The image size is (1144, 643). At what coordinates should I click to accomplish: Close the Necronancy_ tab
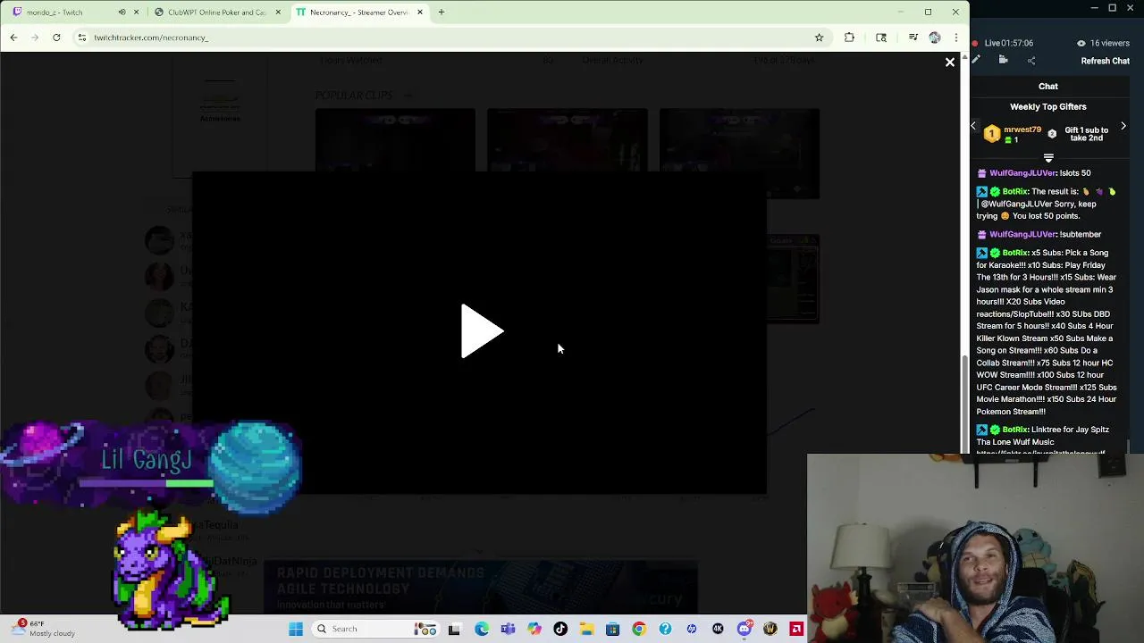(419, 13)
